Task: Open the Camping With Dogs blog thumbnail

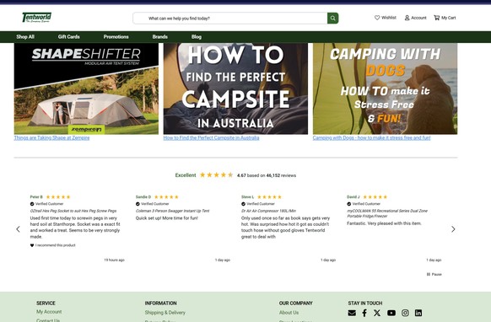Action: [x=386, y=89]
